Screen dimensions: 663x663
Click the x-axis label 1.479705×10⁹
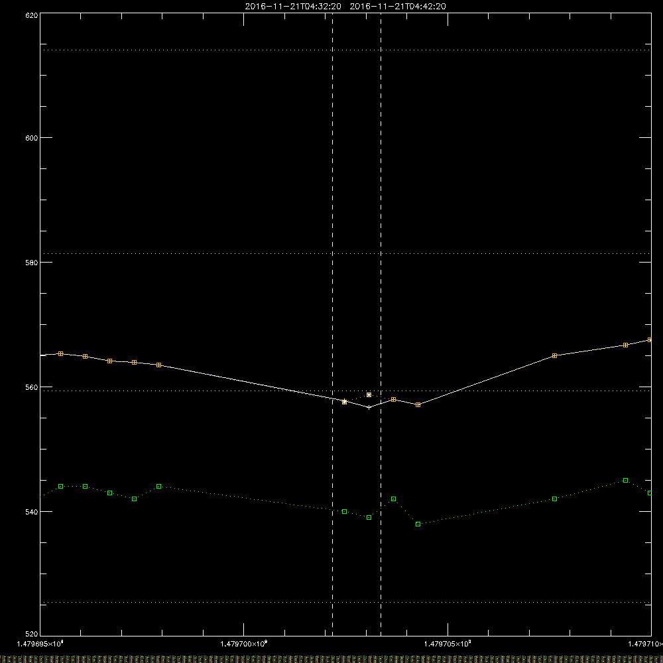click(x=448, y=644)
